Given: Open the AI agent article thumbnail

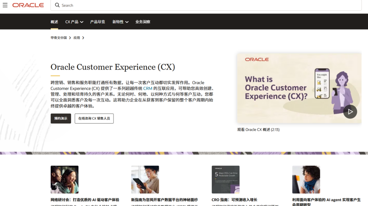Looking at the screenshot, I should 306,180.
